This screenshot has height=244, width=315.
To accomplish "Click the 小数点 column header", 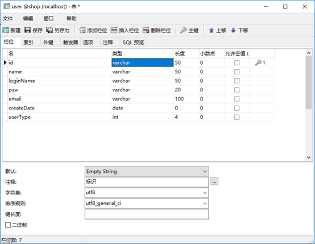I will click(212, 53).
